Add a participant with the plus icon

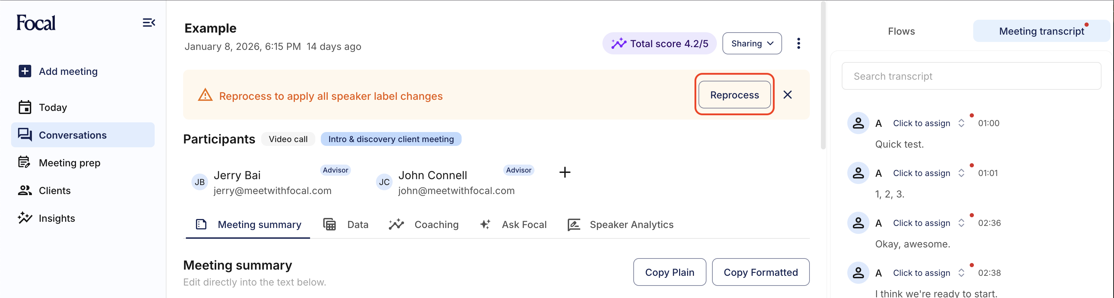tap(565, 172)
